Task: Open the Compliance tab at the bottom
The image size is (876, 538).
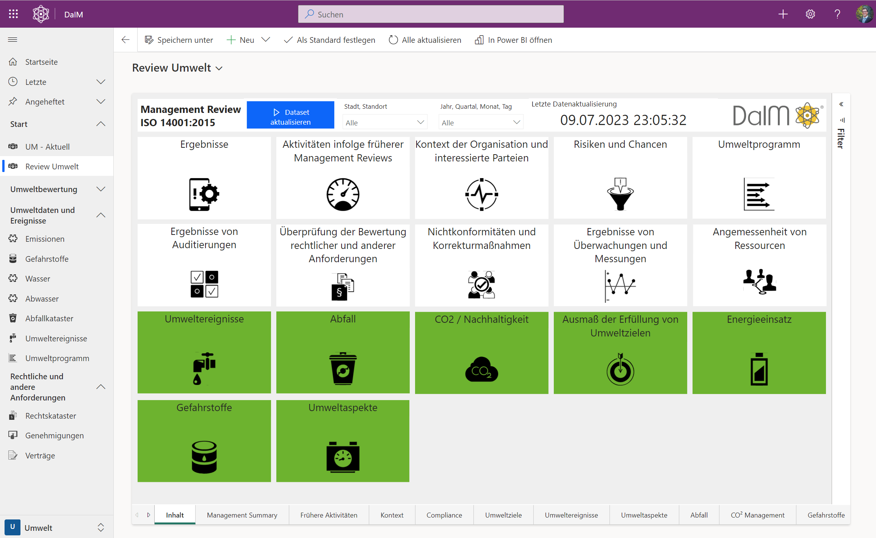Action: 444,515
